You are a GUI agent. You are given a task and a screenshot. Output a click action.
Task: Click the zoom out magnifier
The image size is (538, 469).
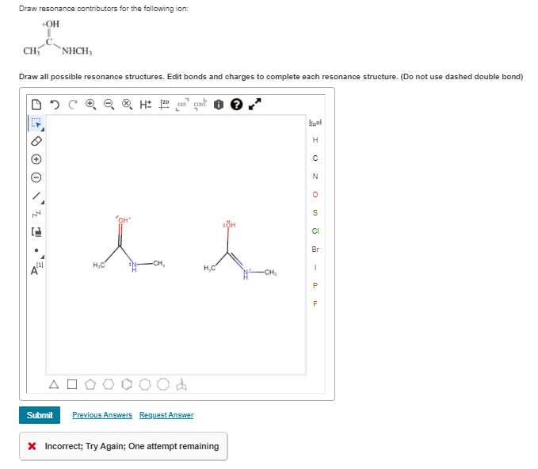[109, 105]
